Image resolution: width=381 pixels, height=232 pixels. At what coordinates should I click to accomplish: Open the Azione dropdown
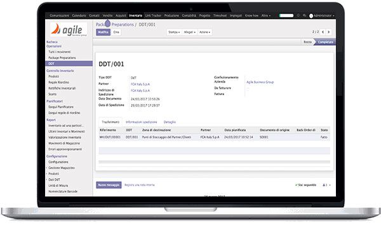click(205, 32)
